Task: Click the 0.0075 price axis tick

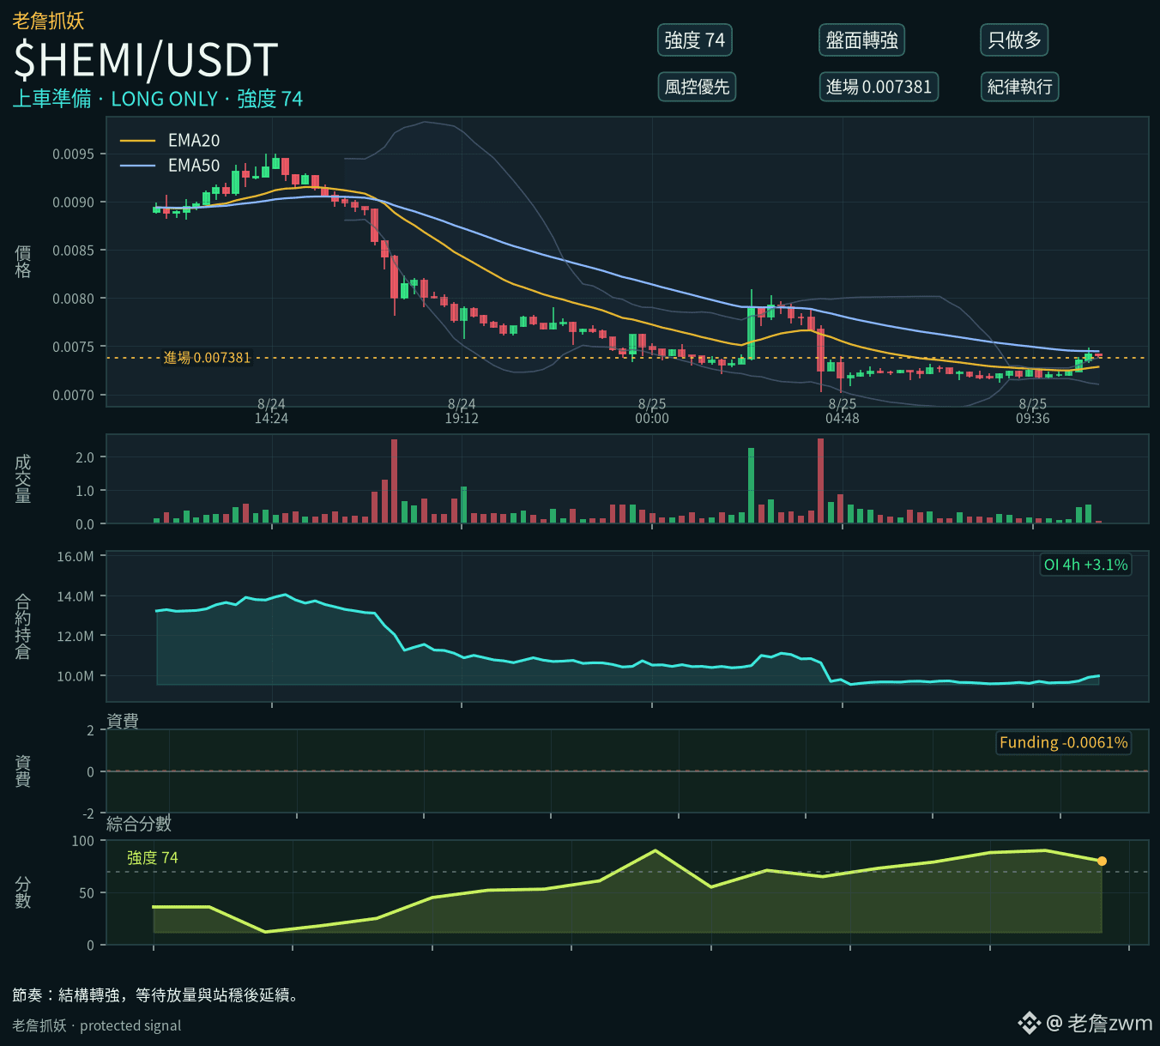Action: coord(74,347)
